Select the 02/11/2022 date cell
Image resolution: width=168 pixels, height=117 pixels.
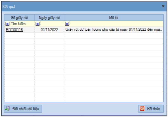coord(49,30)
